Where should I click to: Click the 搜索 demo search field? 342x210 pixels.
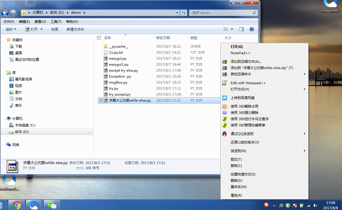pos(221,13)
